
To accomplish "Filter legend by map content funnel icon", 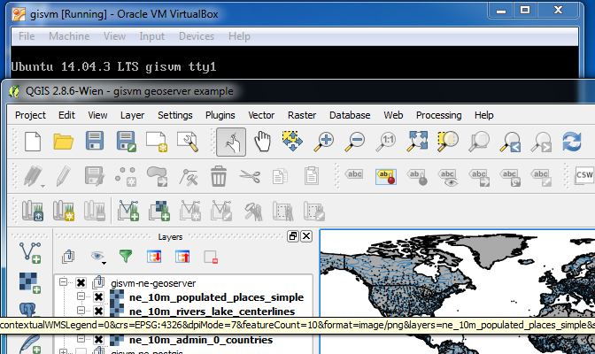I will 126,257.
